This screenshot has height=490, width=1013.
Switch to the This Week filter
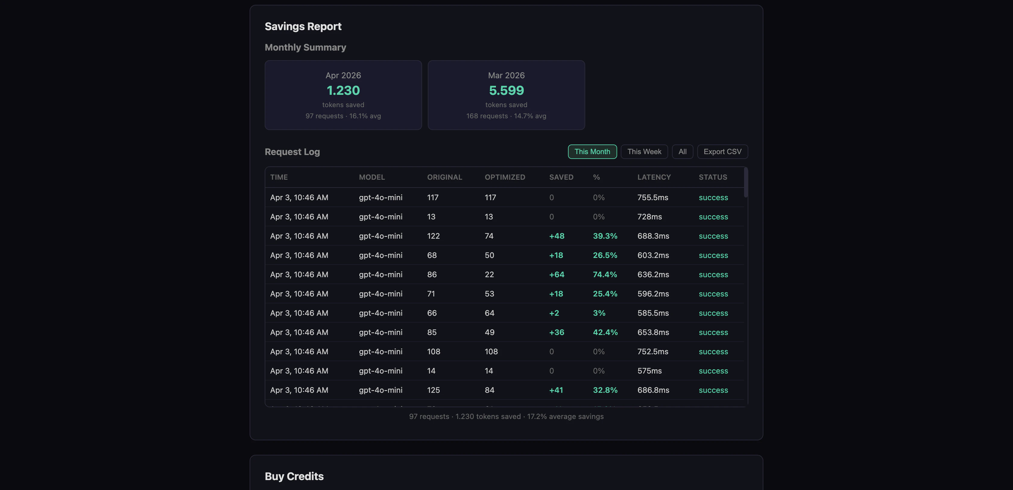click(x=644, y=152)
